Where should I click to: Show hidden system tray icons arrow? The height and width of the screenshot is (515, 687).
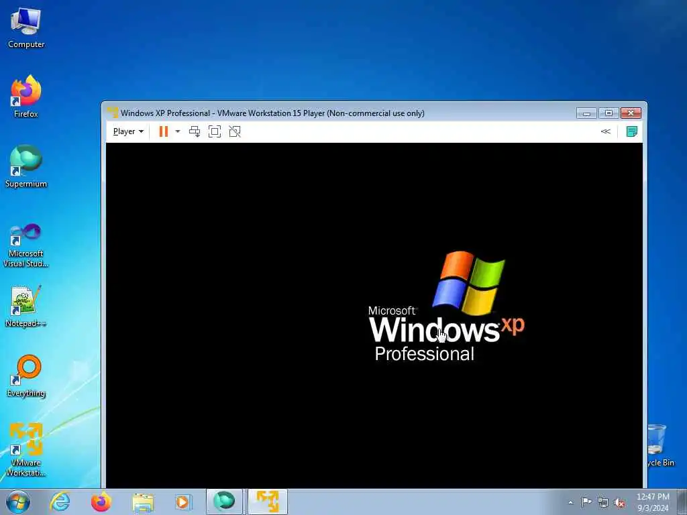(570, 502)
